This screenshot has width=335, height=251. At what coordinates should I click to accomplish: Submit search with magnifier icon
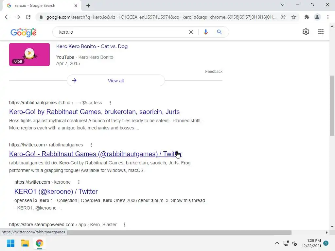[x=219, y=32]
